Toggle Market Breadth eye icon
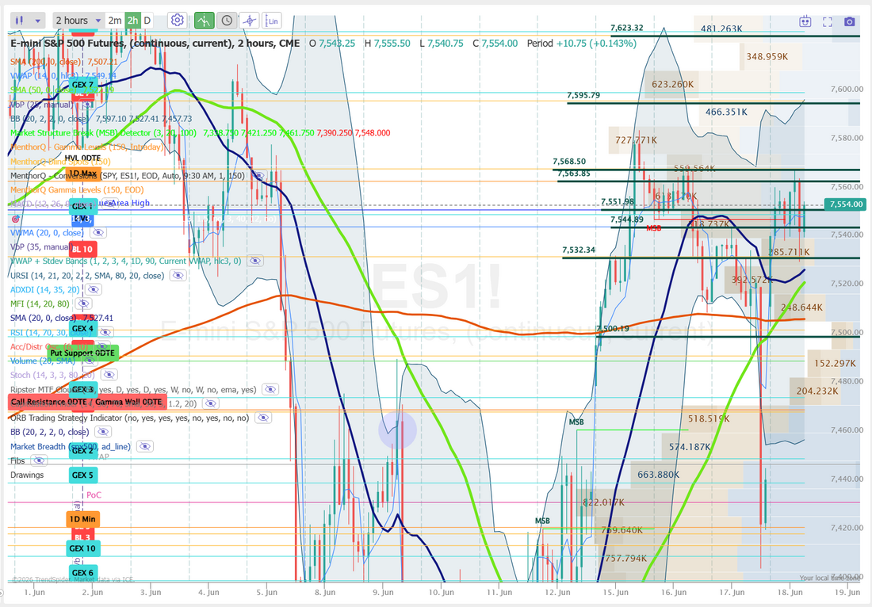This screenshot has width=872, height=607. tap(144, 446)
